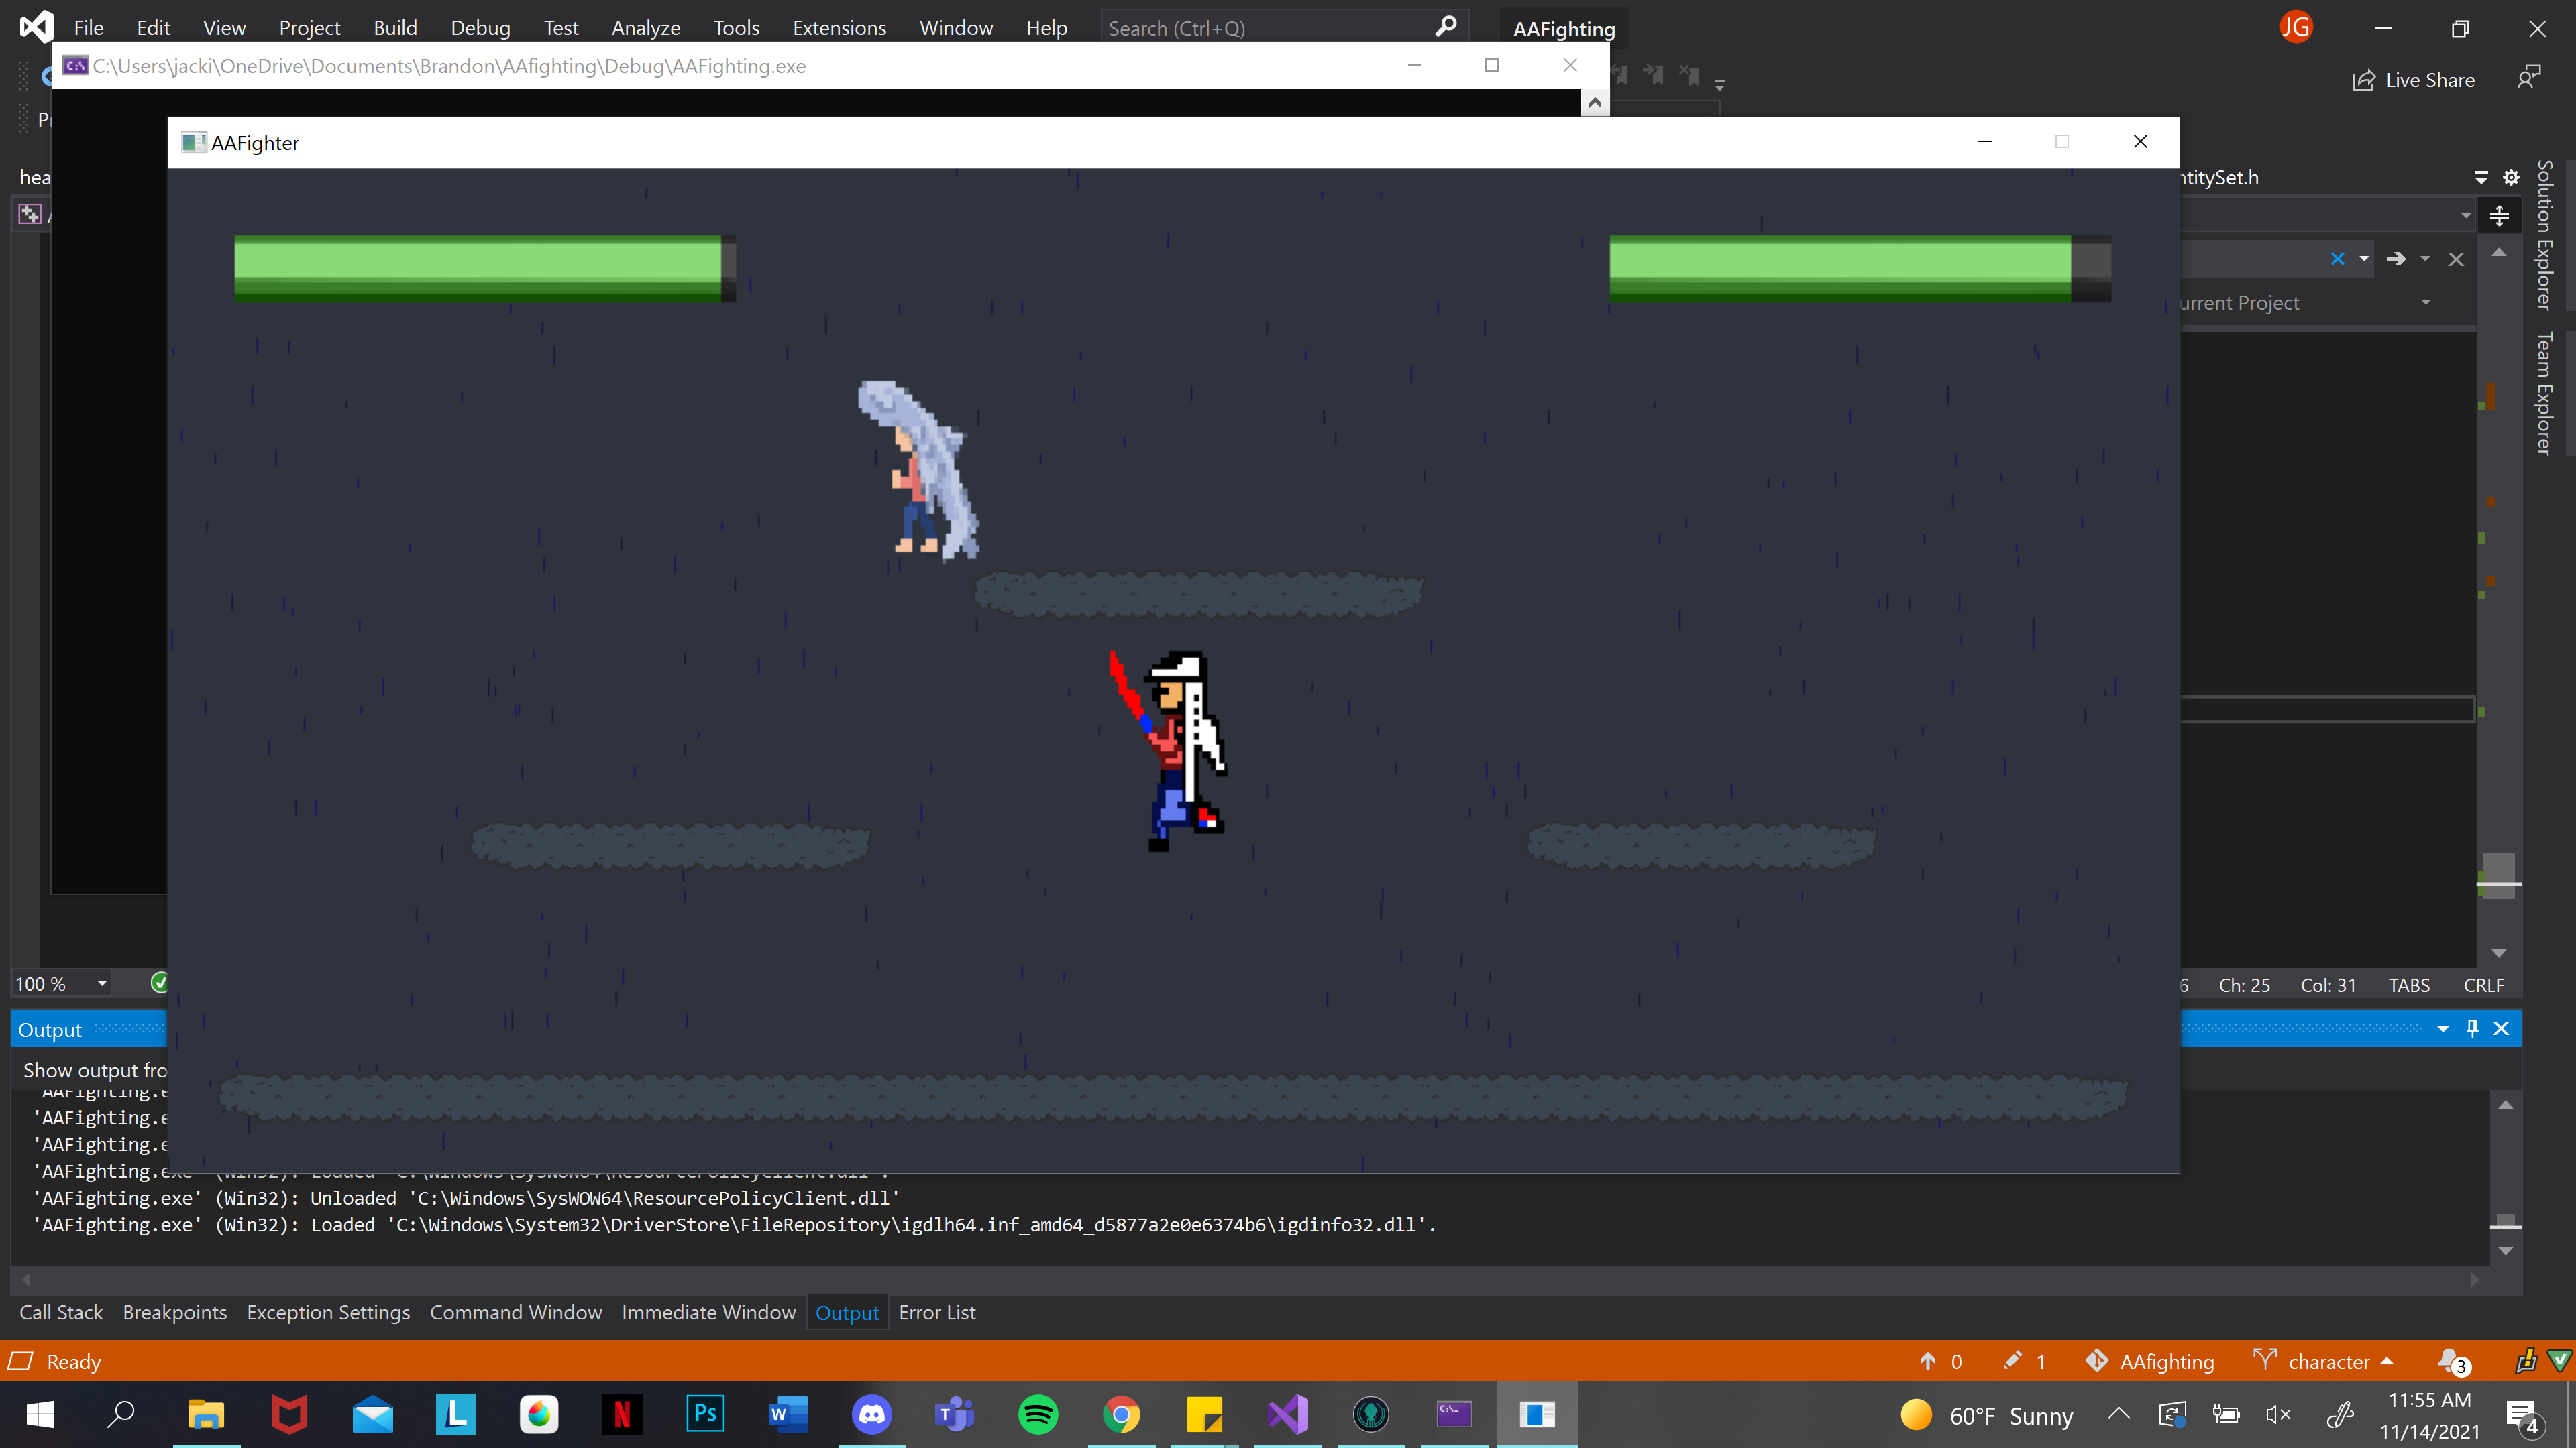Open the Breakpoints tab

coord(174,1312)
